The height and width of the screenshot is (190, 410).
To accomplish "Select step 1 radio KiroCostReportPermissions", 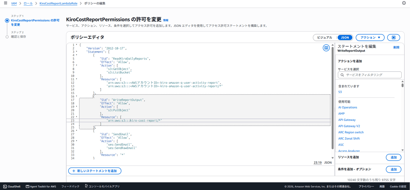I will click(7, 20).
